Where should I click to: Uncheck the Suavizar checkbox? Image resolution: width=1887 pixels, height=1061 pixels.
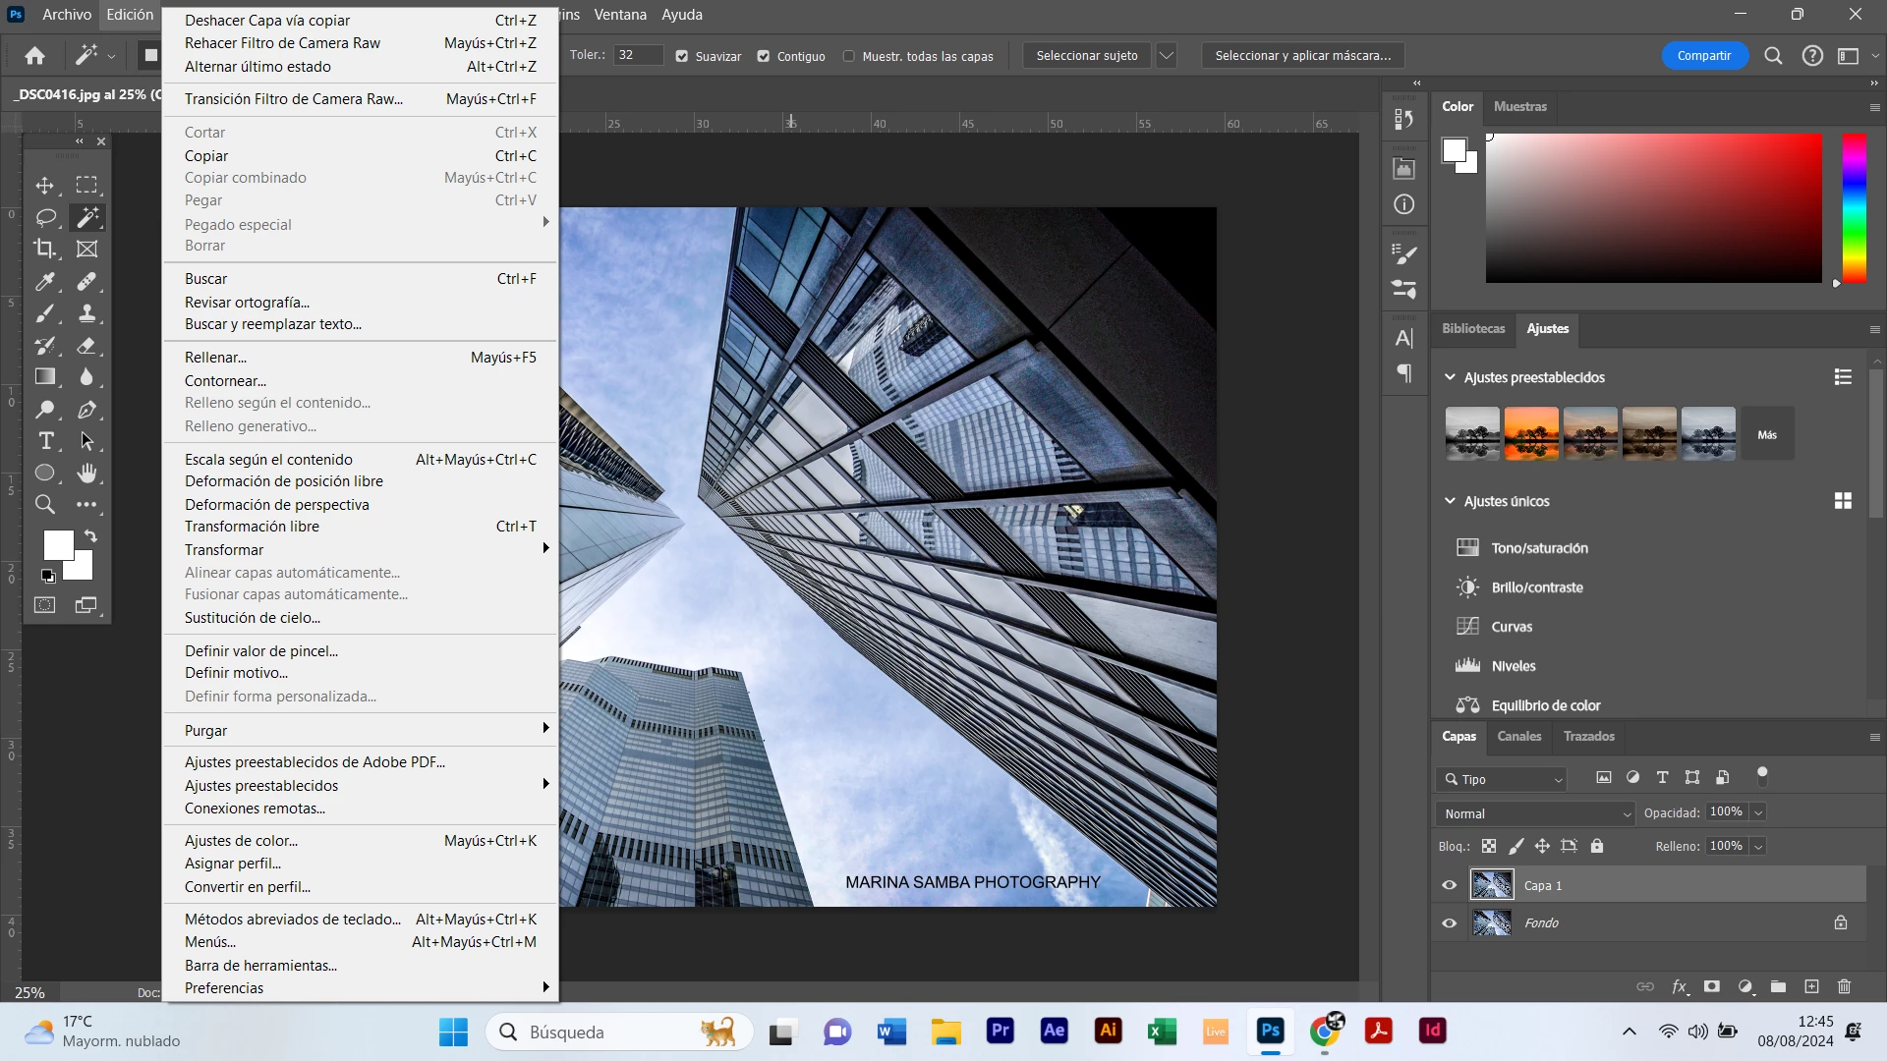[x=682, y=56]
